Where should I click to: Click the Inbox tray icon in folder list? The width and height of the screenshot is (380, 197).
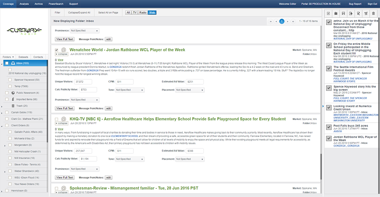pyautogui.click(x=13, y=63)
